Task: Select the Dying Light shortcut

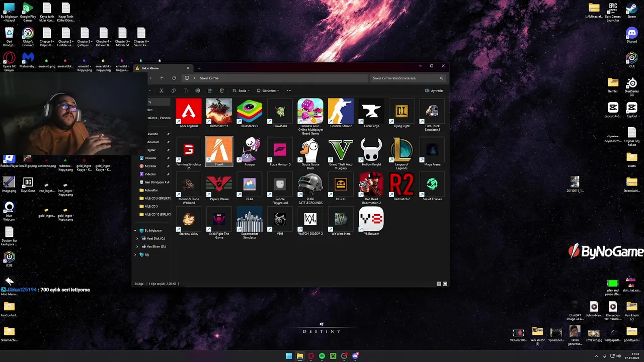Action: (x=401, y=114)
